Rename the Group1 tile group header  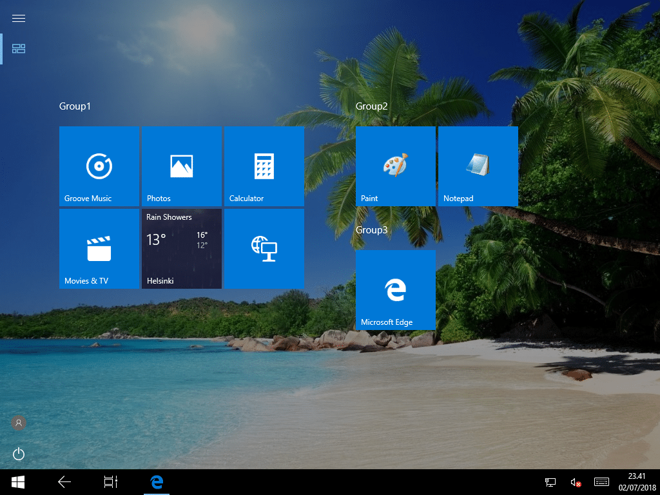pyautogui.click(x=73, y=106)
